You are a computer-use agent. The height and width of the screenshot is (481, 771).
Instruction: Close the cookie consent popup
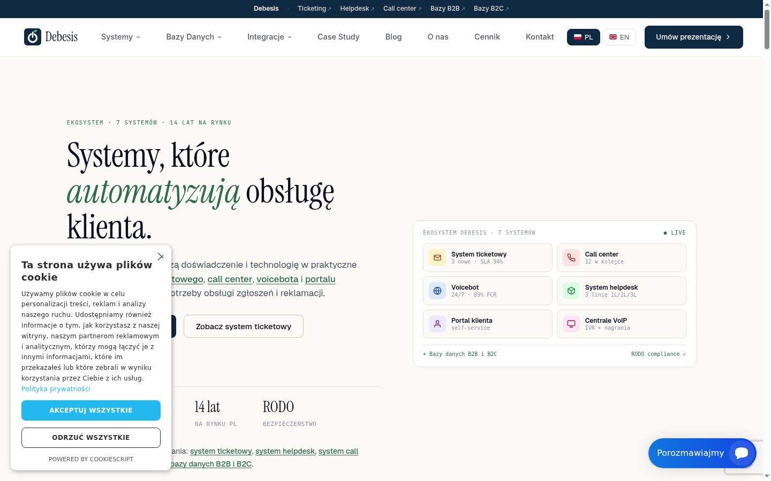click(161, 257)
